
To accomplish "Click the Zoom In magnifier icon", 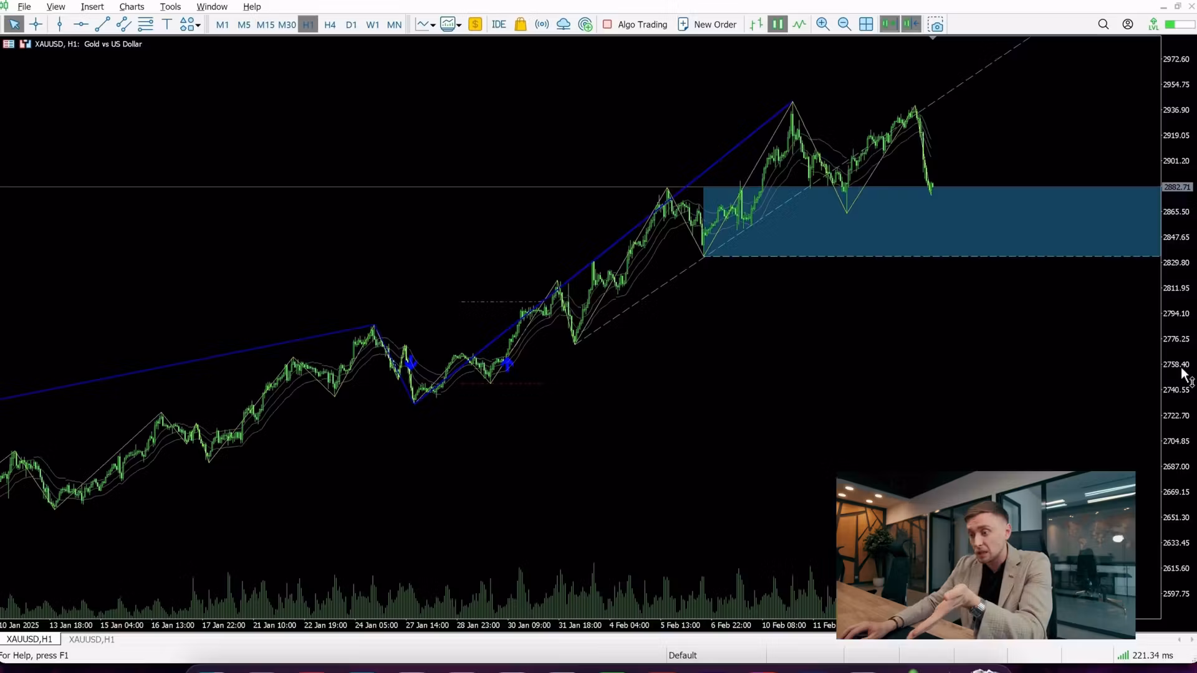I will click(x=824, y=24).
